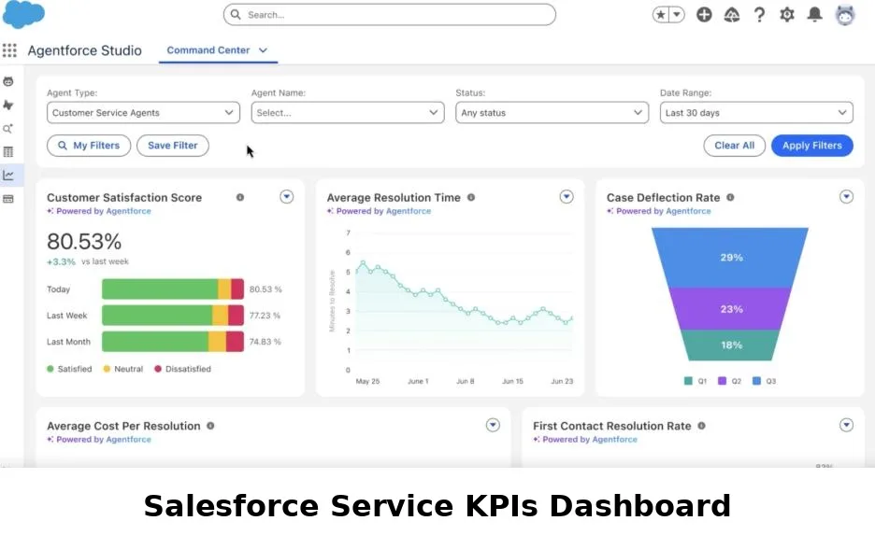Viewport: 875px width, 535px height.
Task: Click the Last Week satisfaction bar
Action: pos(173,316)
